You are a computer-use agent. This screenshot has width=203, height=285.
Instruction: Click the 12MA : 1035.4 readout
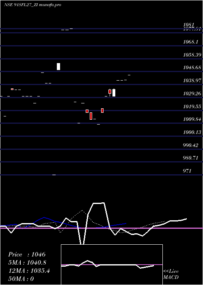click(x=29, y=271)
